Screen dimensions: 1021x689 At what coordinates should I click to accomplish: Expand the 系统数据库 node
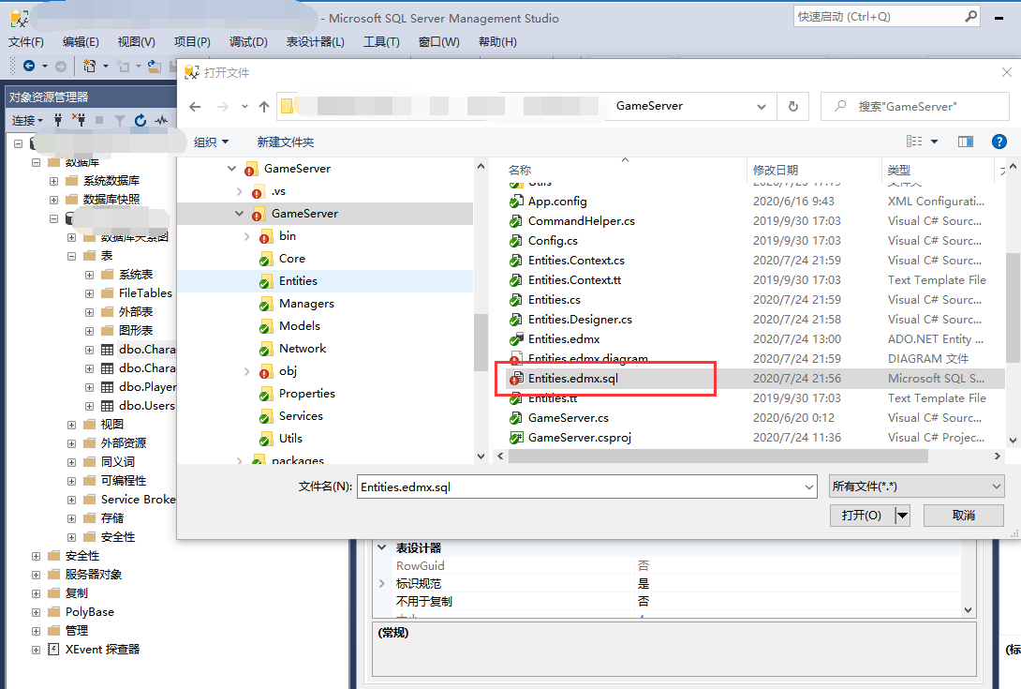53,181
